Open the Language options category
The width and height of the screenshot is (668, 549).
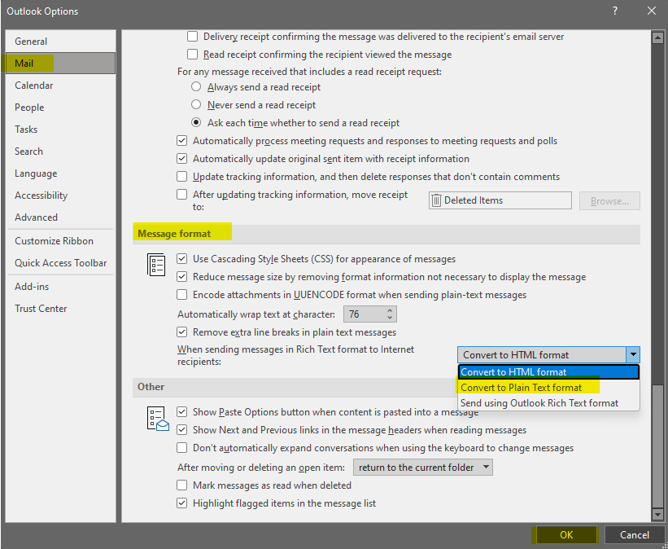(x=60, y=173)
